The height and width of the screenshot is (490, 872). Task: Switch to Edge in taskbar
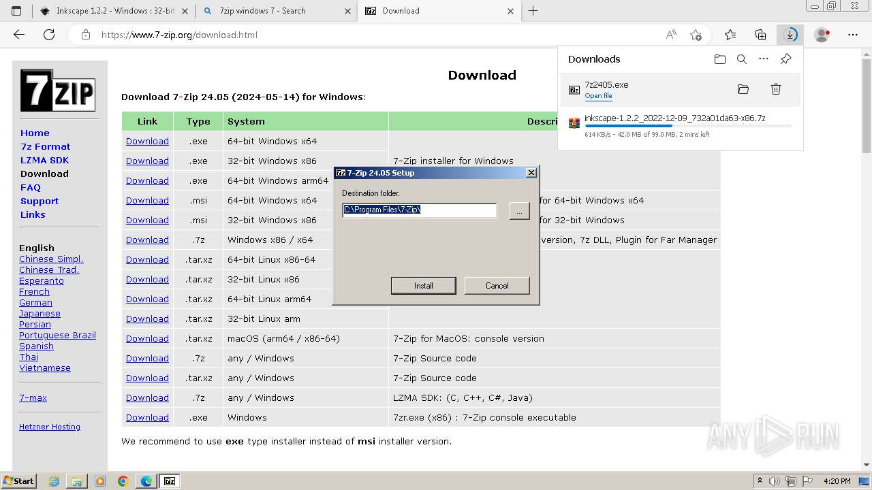click(146, 481)
